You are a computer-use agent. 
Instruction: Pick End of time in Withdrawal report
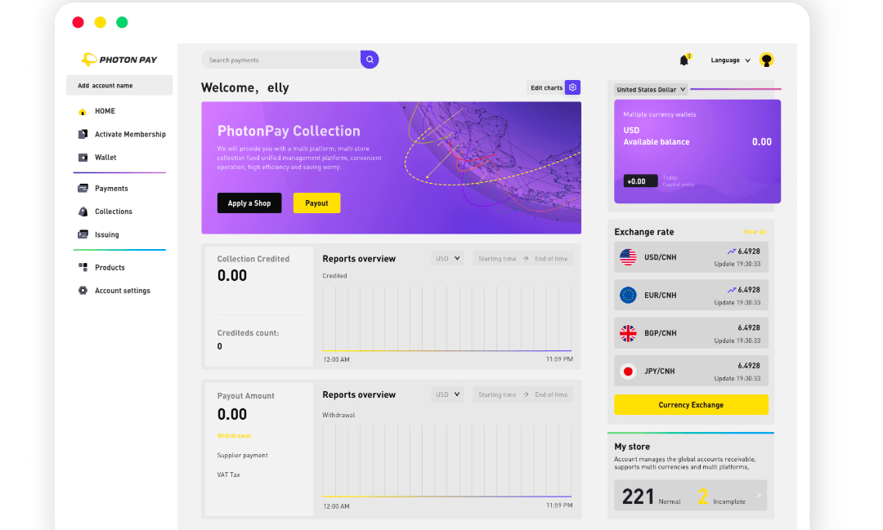coord(551,394)
